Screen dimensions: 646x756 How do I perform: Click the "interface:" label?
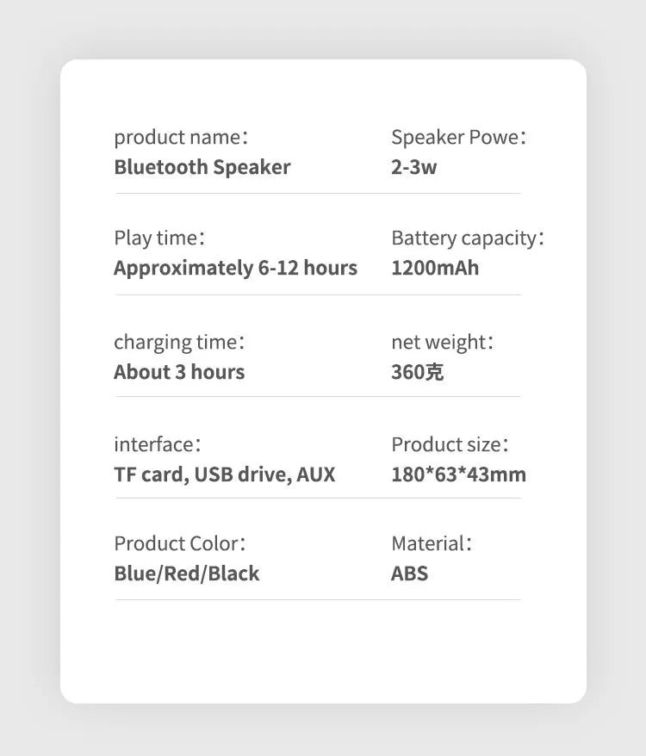(158, 444)
